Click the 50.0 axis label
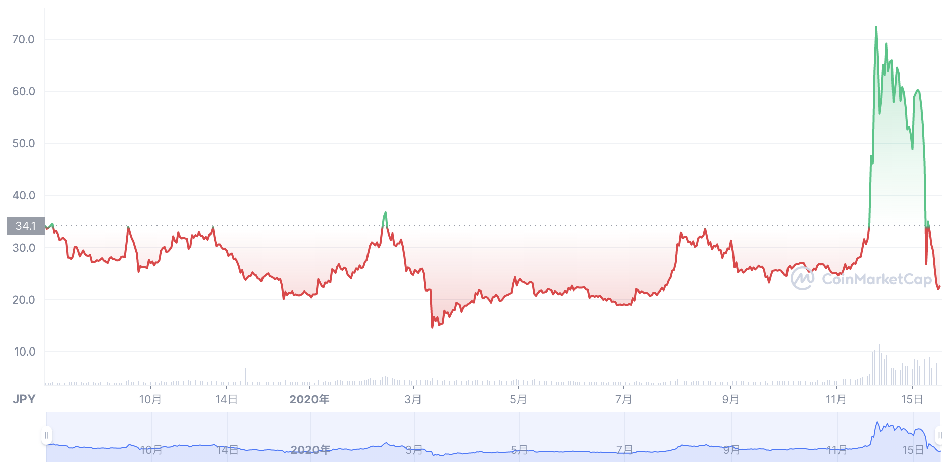The height and width of the screenshot is (465, 944). click(23, 143)
